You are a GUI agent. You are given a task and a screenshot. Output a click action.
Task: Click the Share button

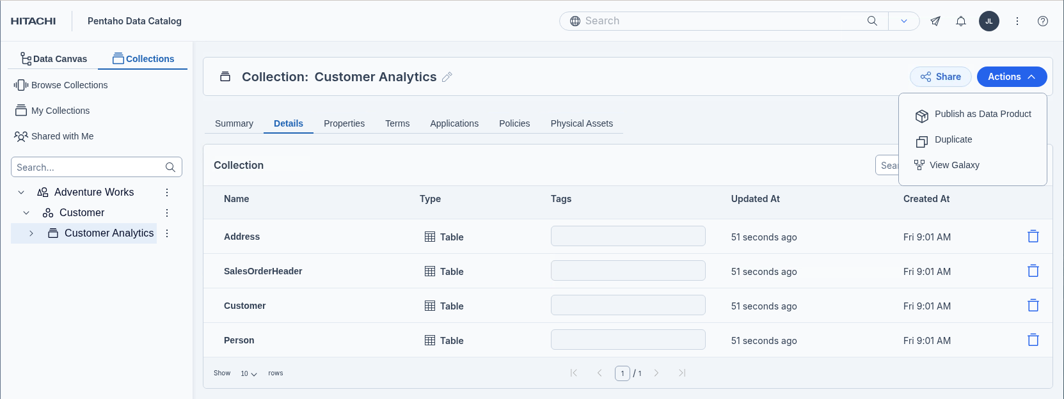click(x=940, y=77)
